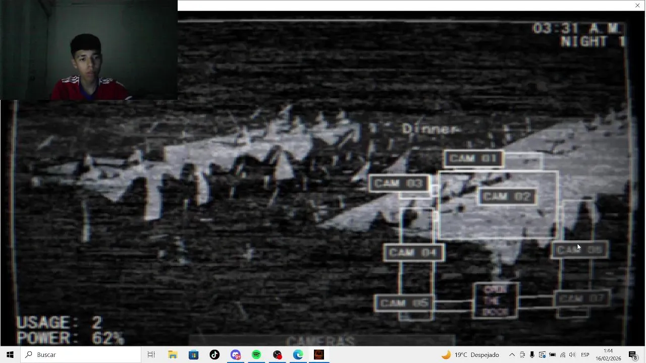Open Wi-Fi network settings in tray

563,355
